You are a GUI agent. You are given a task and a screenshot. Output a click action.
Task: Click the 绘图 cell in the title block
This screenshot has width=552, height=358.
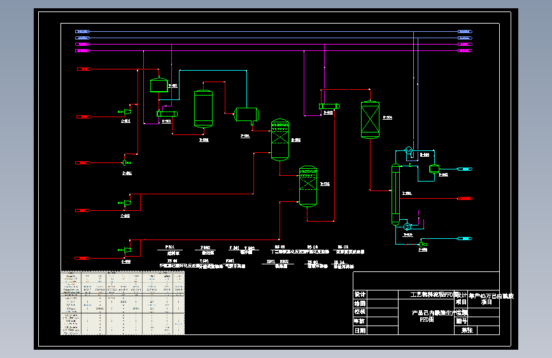pyautogui.click(x=360, y=303)
